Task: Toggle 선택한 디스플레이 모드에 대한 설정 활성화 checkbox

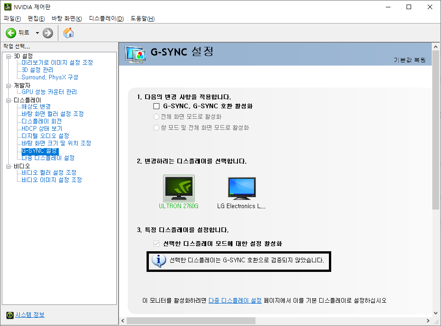Action: click(x=156, y=243)
